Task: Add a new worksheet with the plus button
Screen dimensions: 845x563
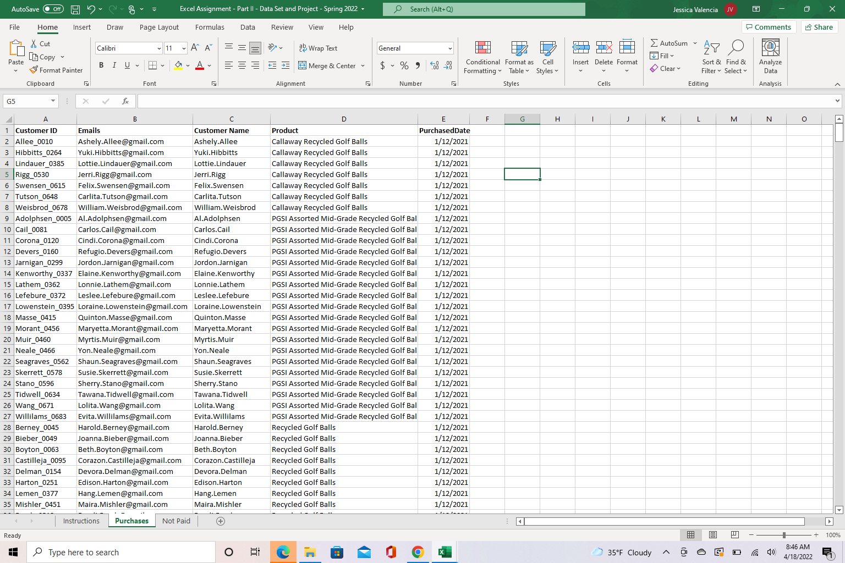Action: click(x=220, y=521)
